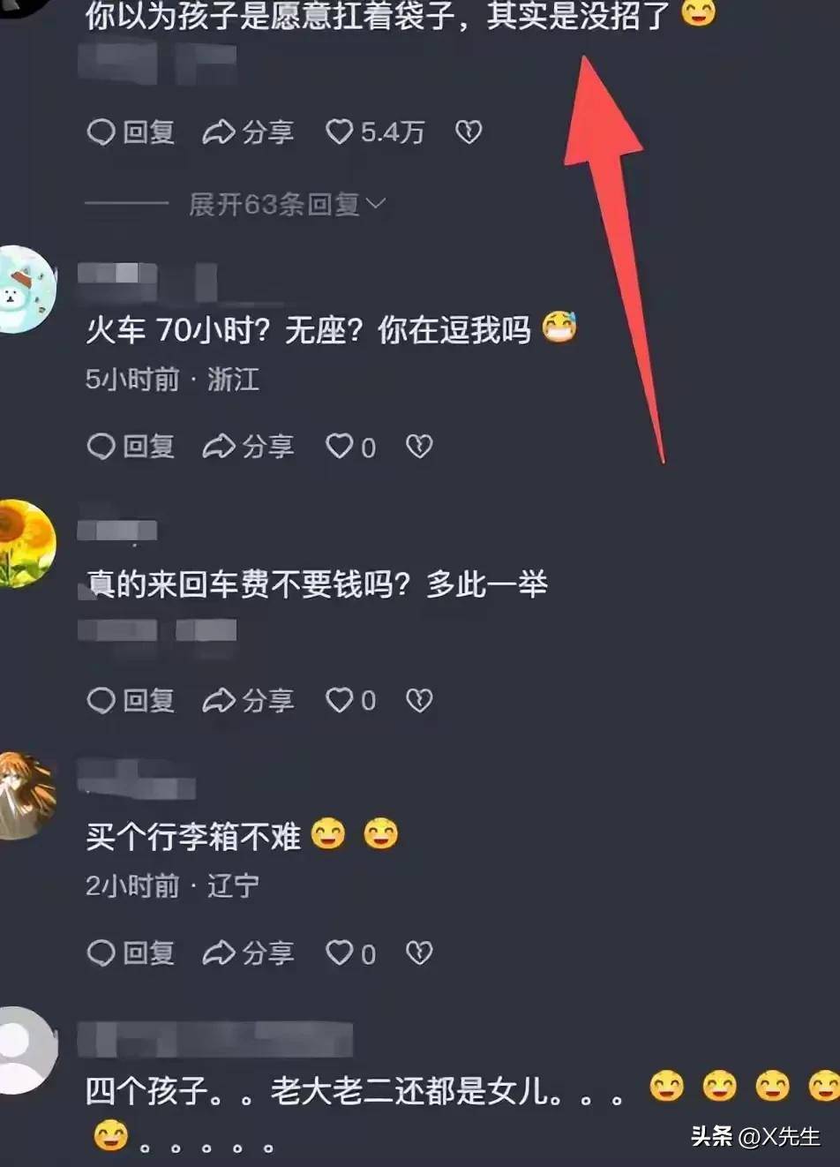Reply to the 来回车费 comment

131,701
